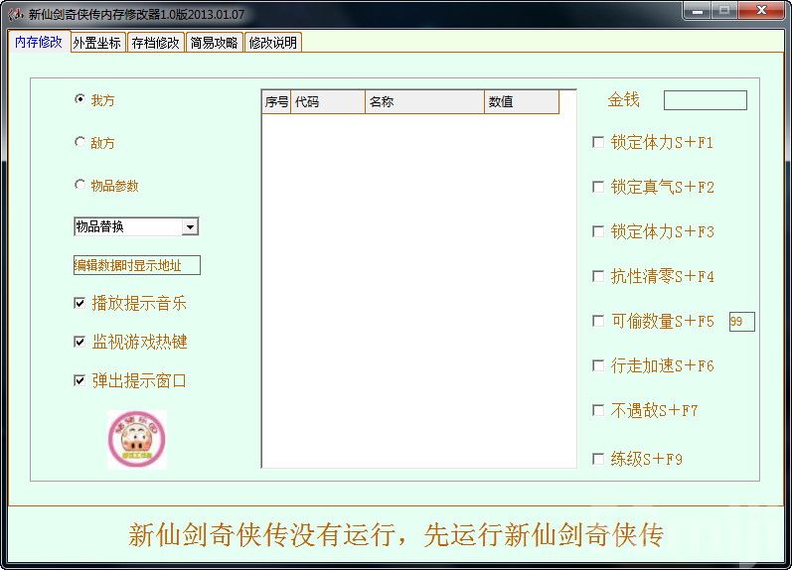Check the 抗性清零S+F4 option
Image resolution: width=792 pixels, height=570 pixels.
pos(598,276)
